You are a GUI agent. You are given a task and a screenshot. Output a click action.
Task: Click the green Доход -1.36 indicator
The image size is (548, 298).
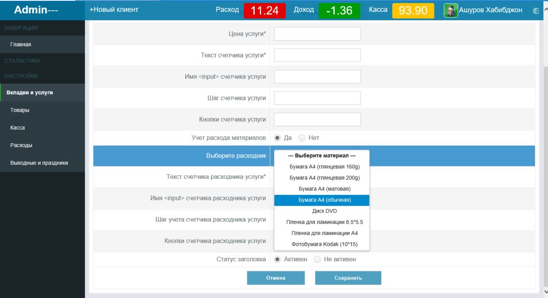pos(339,10)
